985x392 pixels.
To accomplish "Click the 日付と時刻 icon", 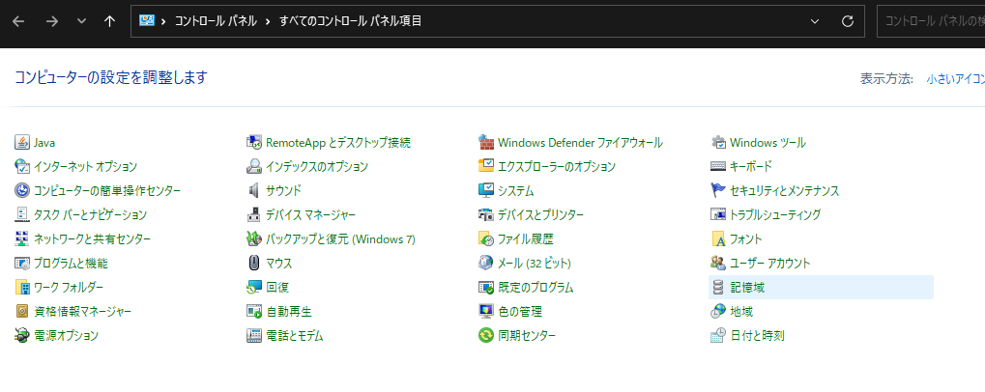I will (718, 336).
